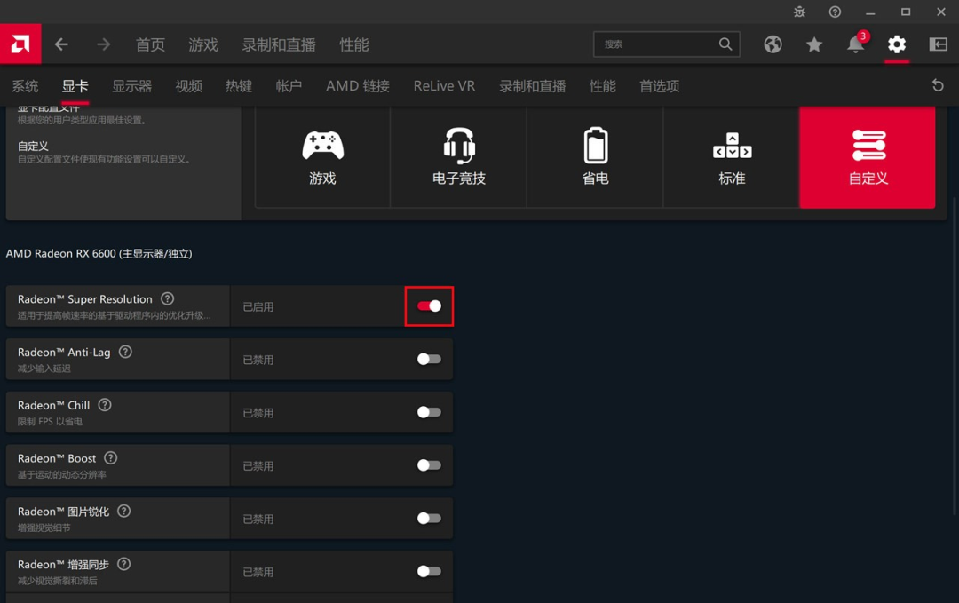
Task: Select the 游戏 gaming profile card
Action: [322, 156]
